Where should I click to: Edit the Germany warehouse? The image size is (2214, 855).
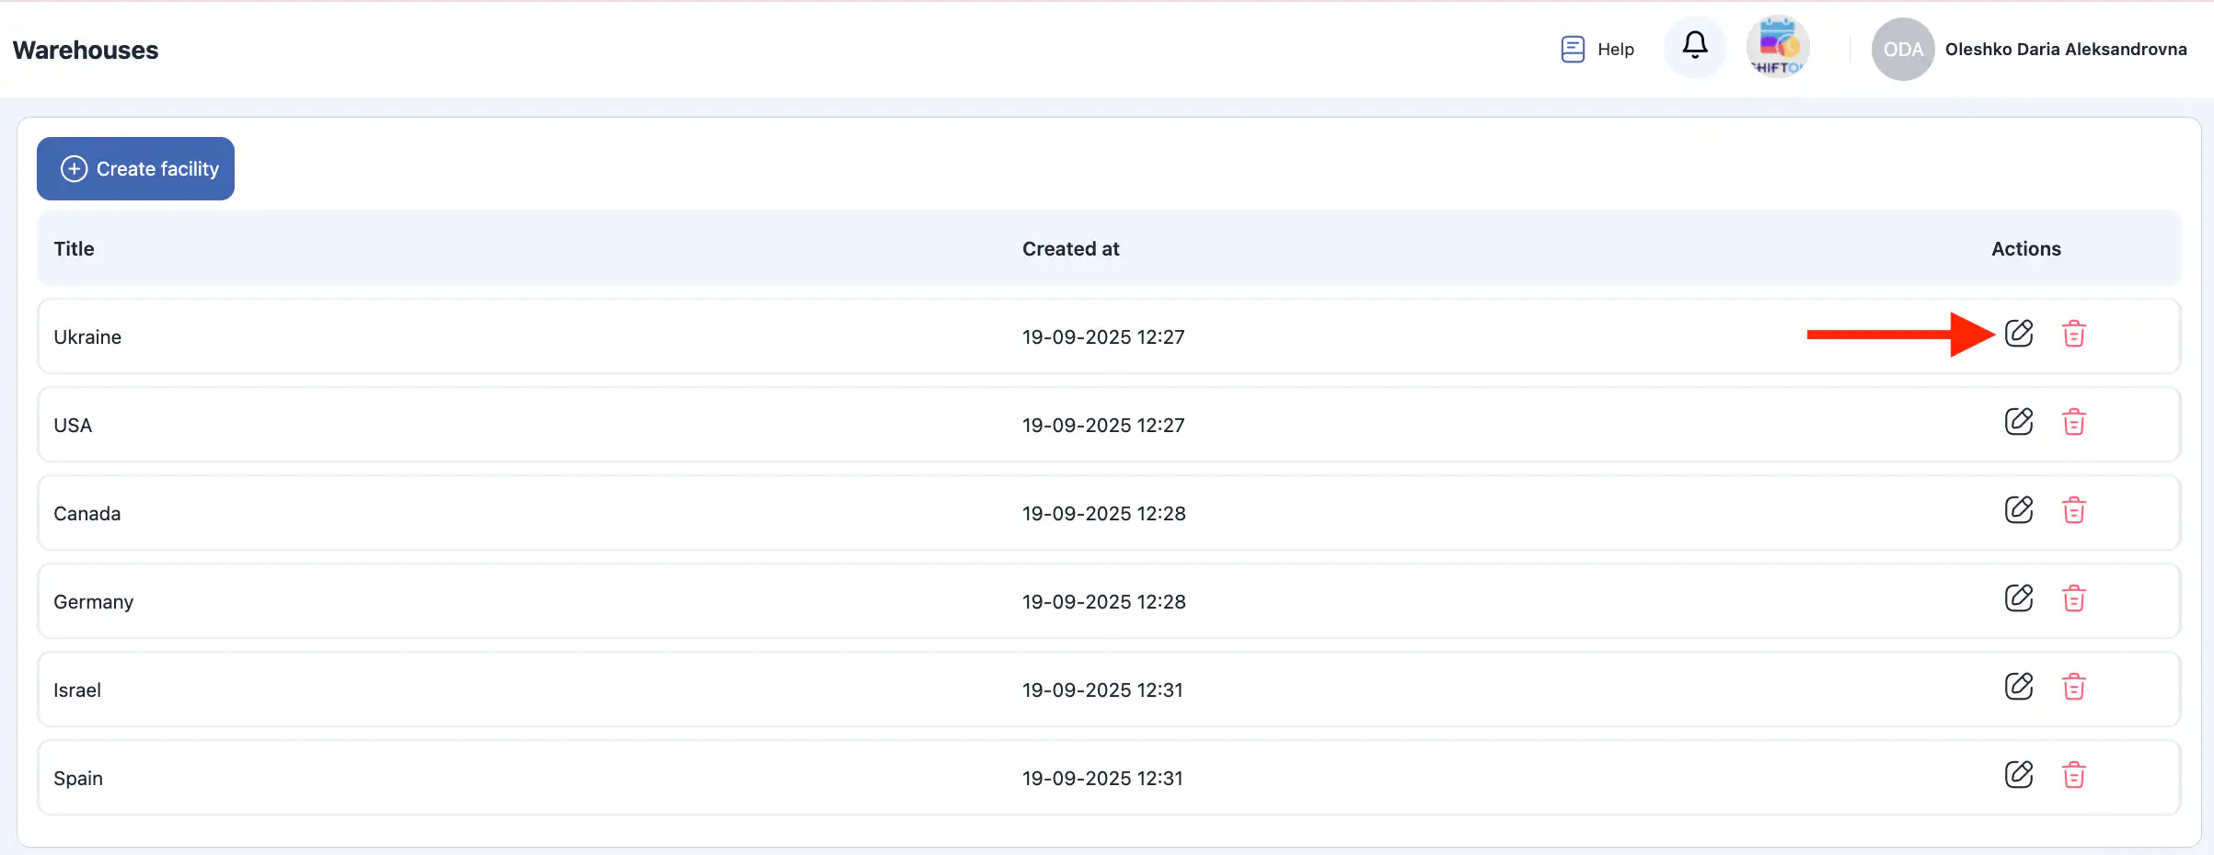click(x=2018, y=598)
